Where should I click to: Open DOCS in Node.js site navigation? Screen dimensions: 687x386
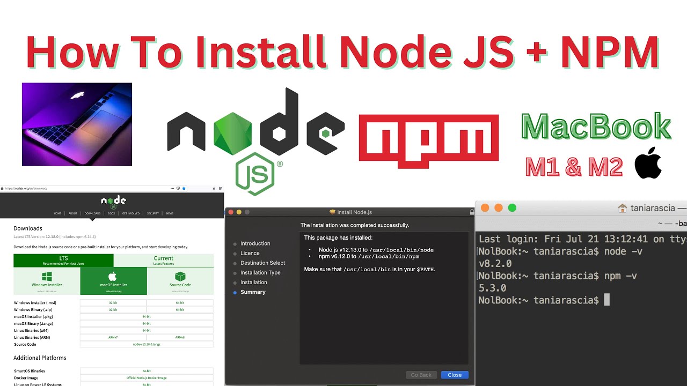(x=112, y=213)
